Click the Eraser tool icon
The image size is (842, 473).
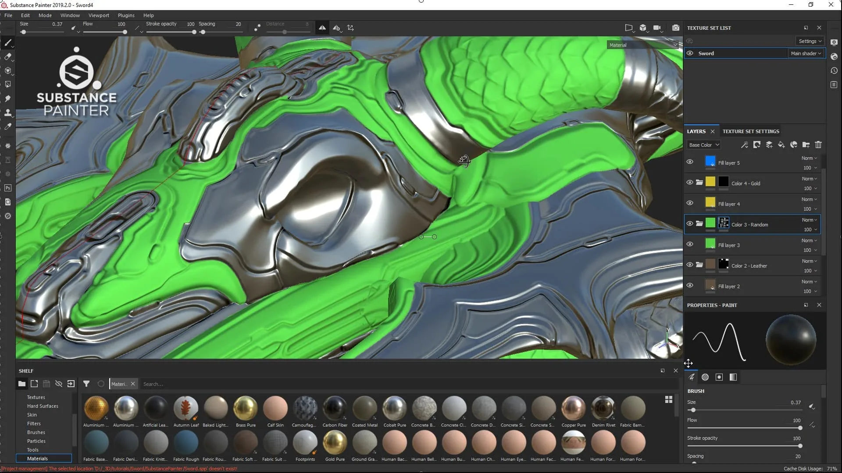[8, 56]
